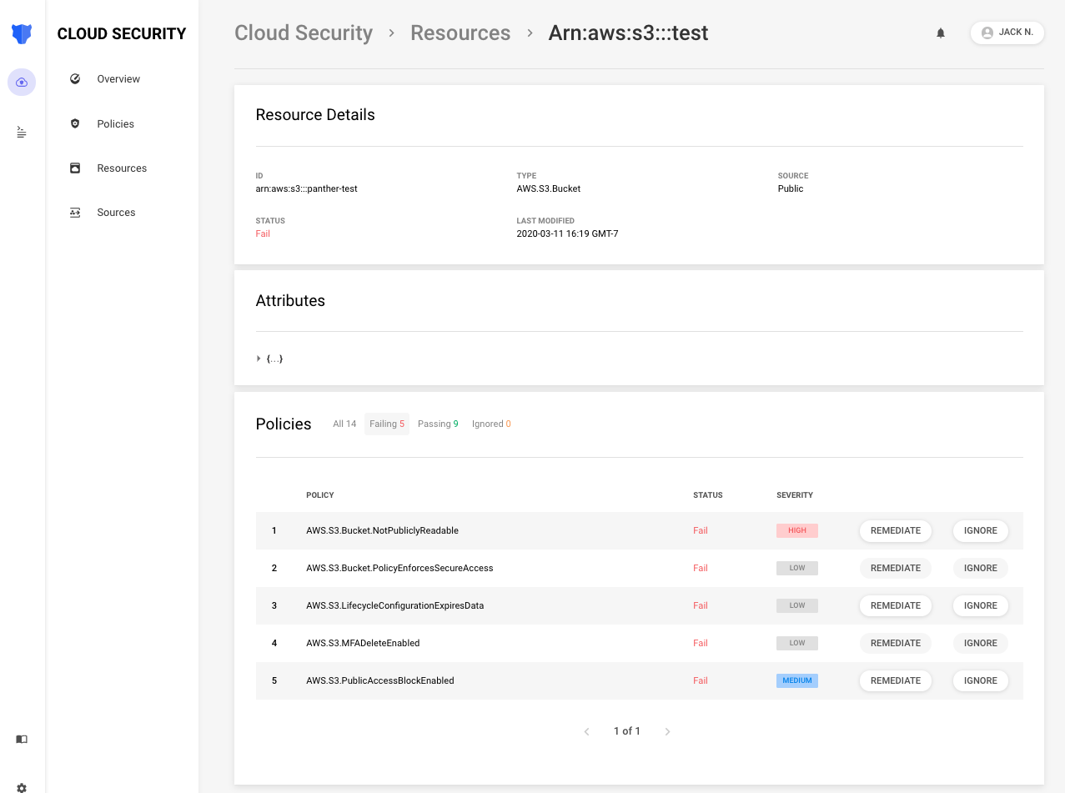The width and height of the screenshot is (1065, 793).
Task: View Ignored 0 policies tab
Action: click(x=491, y=424)
